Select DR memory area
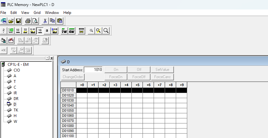The width and height of the screenshot is (268, 138). [x=16, y=99]
